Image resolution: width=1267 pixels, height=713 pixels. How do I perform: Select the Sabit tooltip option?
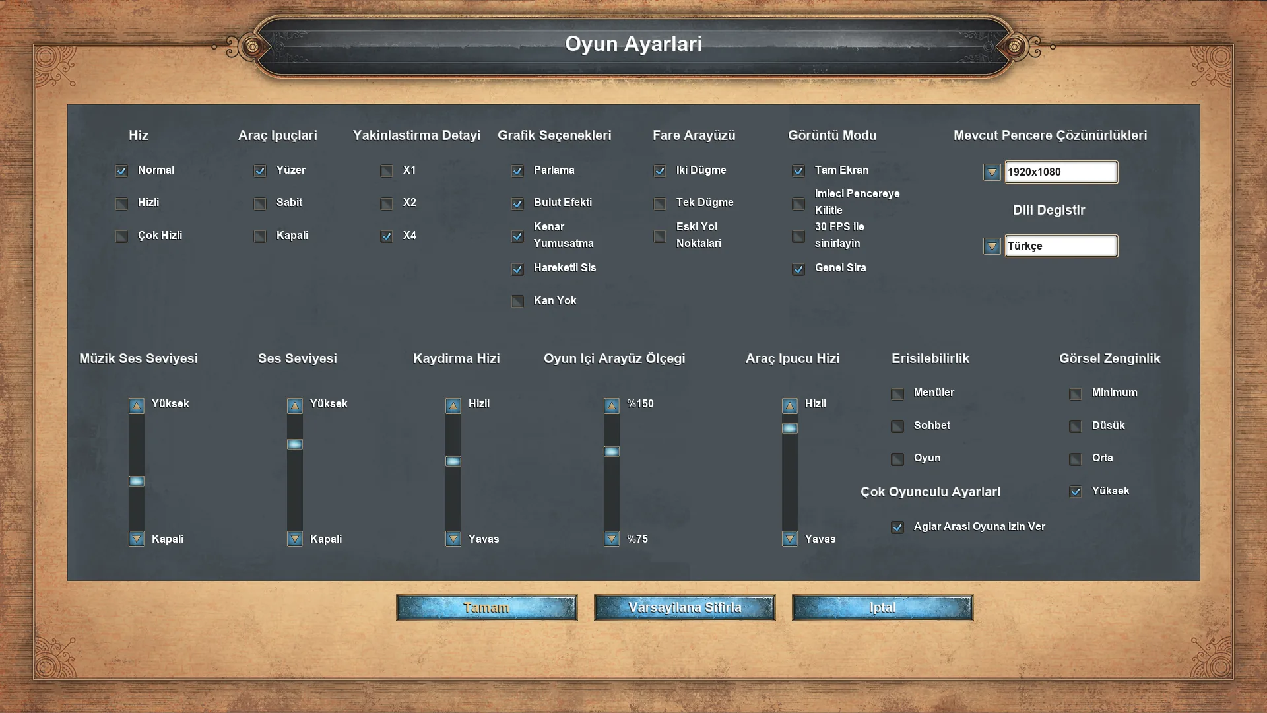(x=260, y=203)
